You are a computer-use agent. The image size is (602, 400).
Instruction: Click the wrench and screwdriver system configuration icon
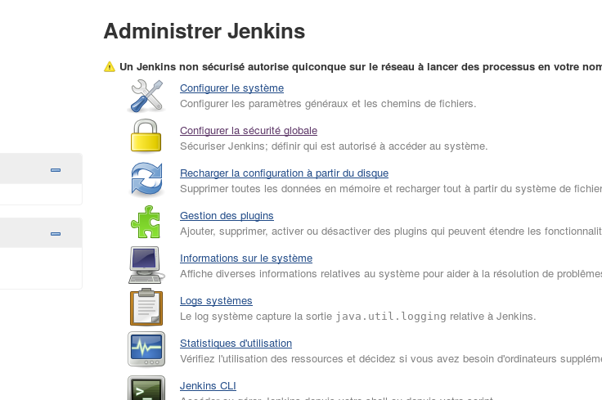(x=146, y=96)
